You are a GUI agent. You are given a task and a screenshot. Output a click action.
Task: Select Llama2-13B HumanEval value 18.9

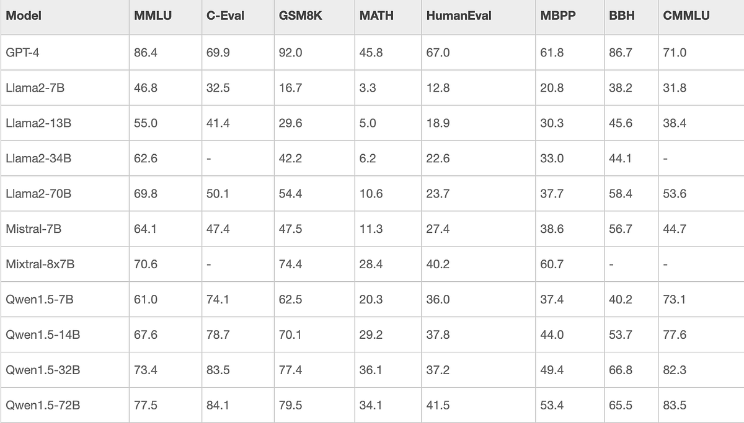tap(438, 123)
